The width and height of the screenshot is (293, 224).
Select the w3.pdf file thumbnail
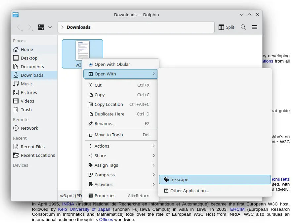(82, 51)
